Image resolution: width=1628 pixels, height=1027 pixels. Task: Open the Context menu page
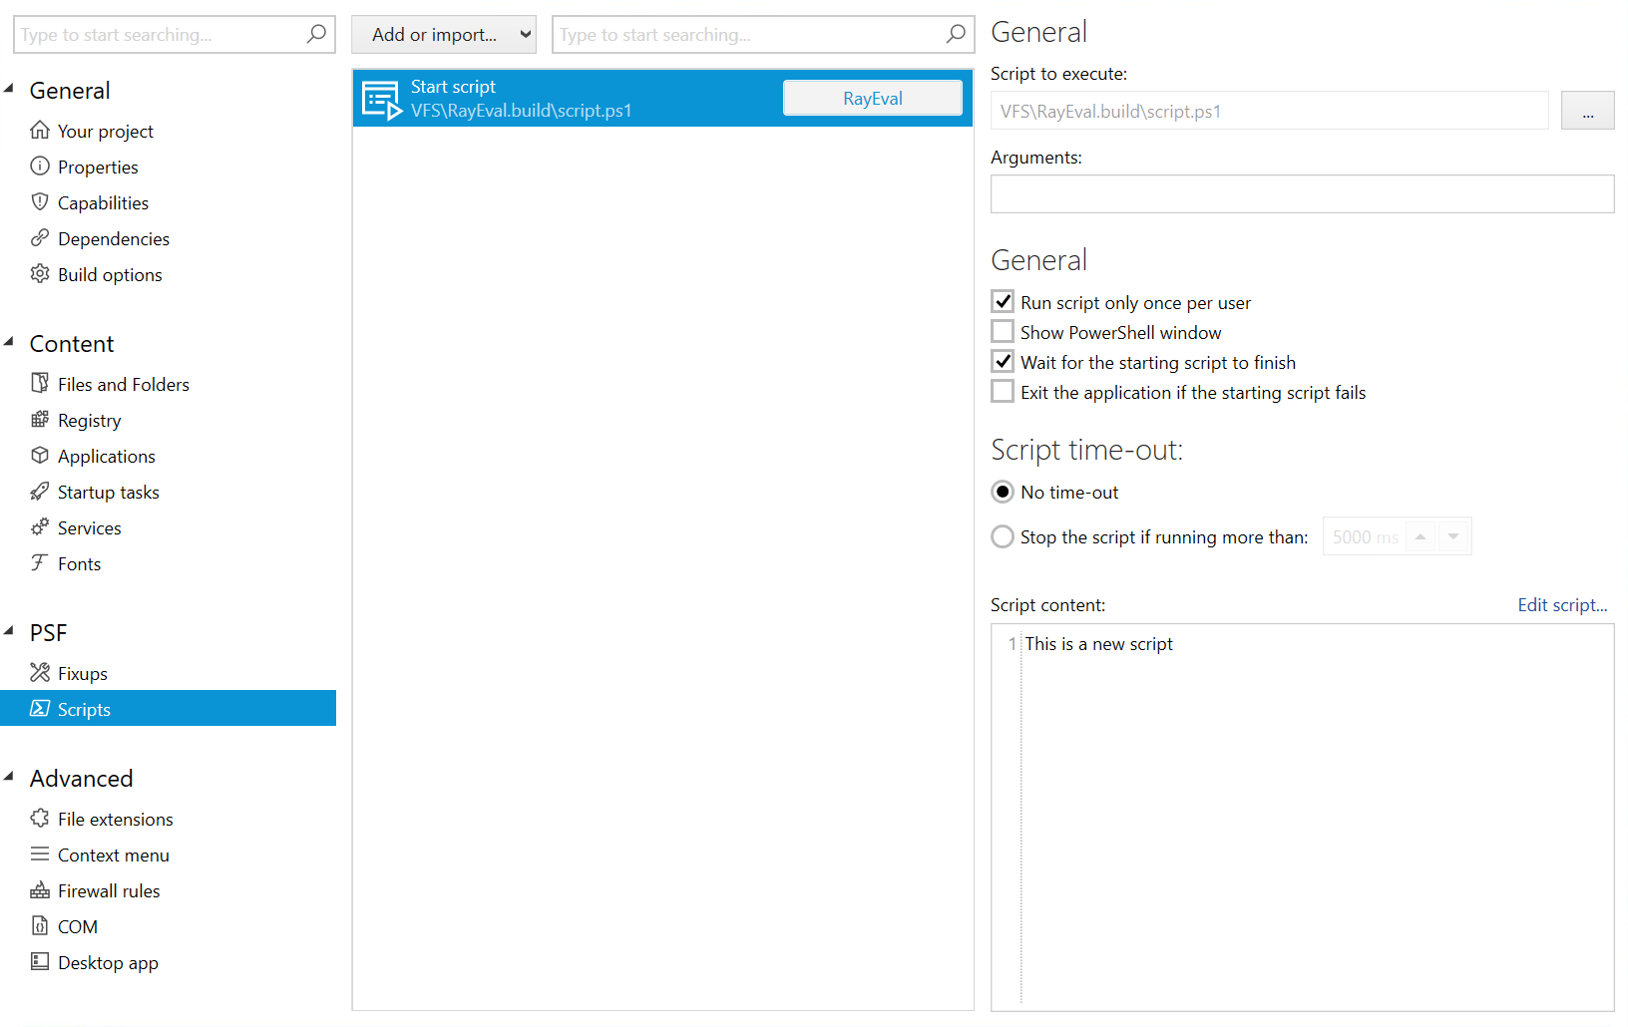click(113, 855)
